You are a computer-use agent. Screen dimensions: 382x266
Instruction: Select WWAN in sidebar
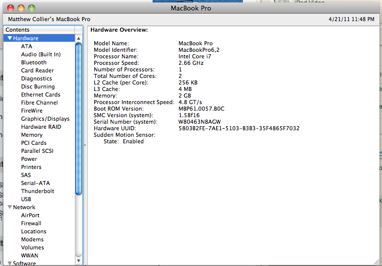pos(30,255)
